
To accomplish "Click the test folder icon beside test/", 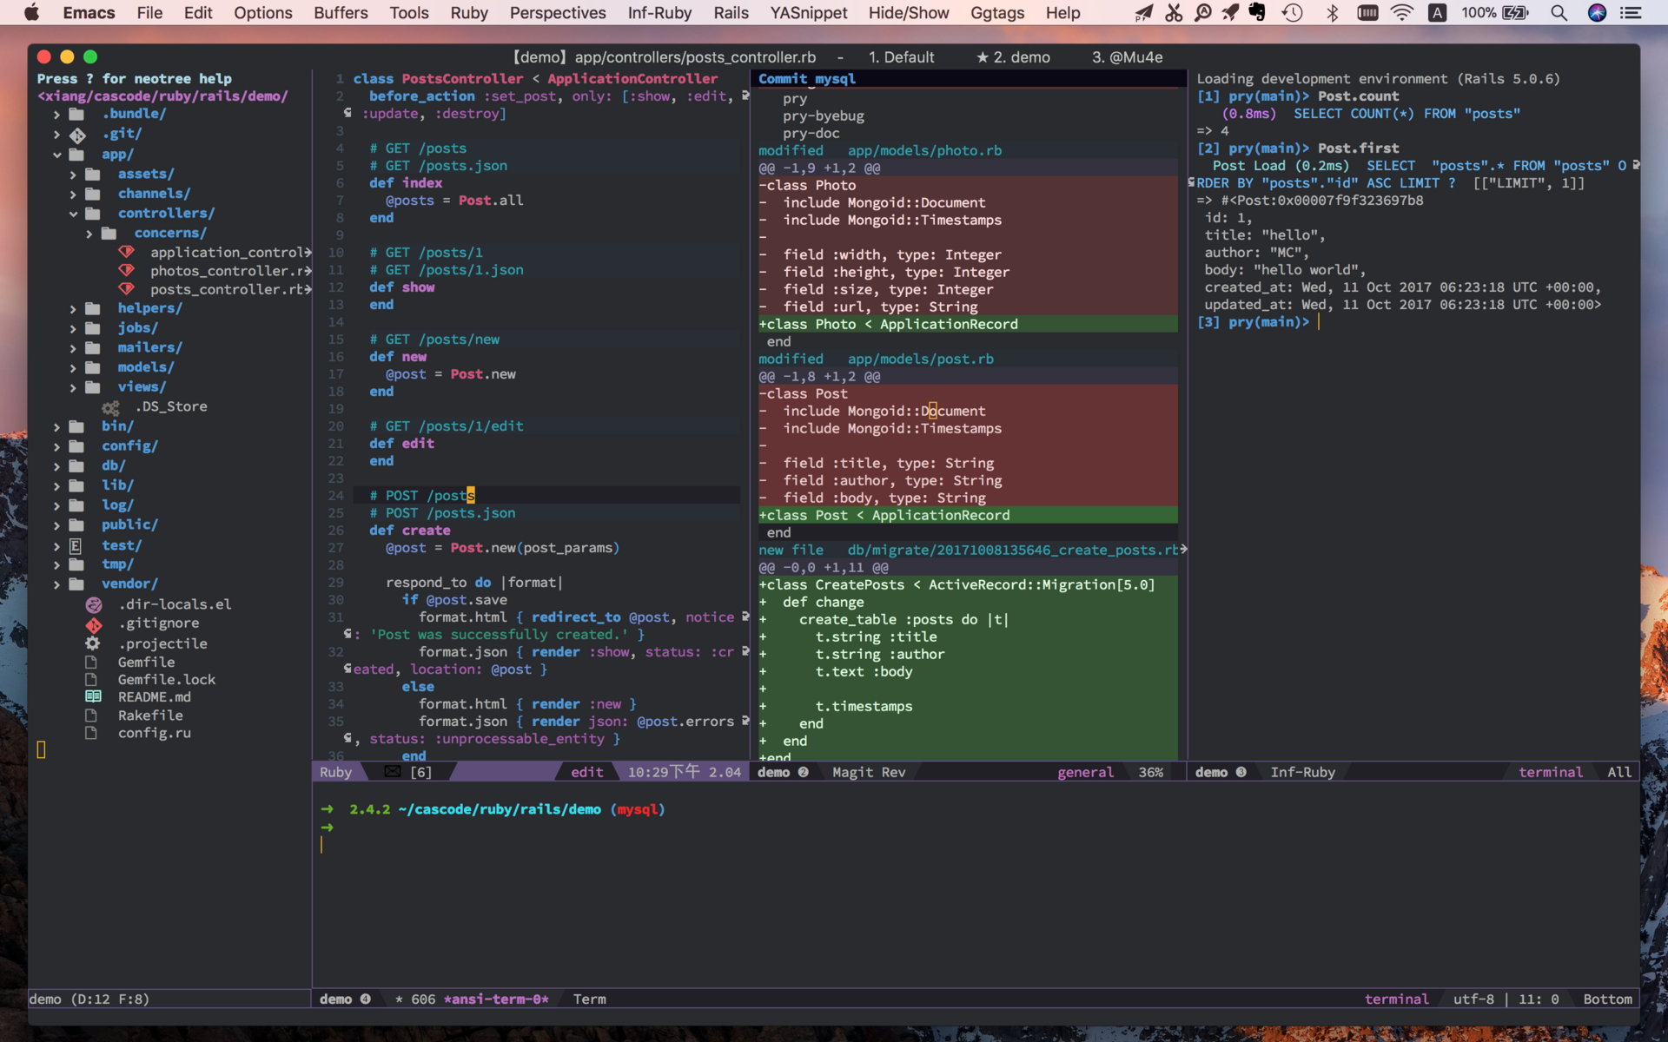I will pos(76,545).
